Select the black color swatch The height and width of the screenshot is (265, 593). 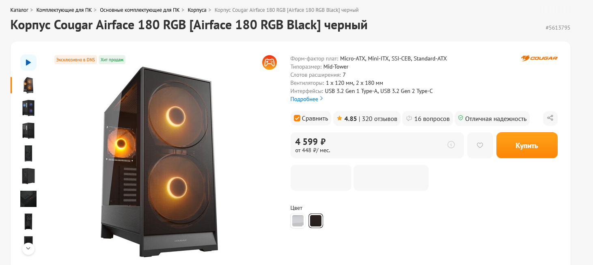click(x=316, y=221)
